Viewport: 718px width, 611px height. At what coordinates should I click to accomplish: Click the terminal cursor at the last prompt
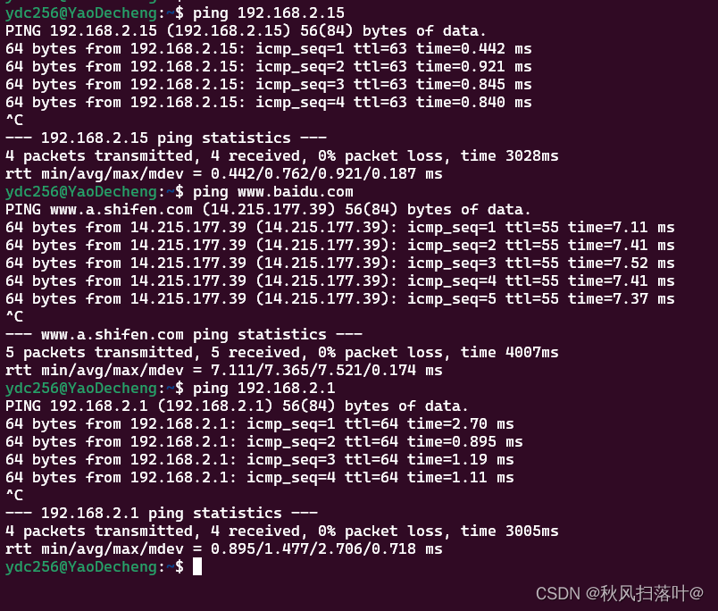click(x=197, y=566)
